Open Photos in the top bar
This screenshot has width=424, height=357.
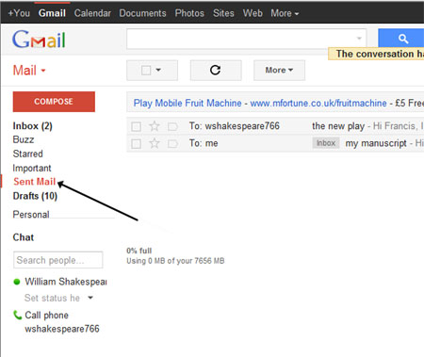pos(189,13)
